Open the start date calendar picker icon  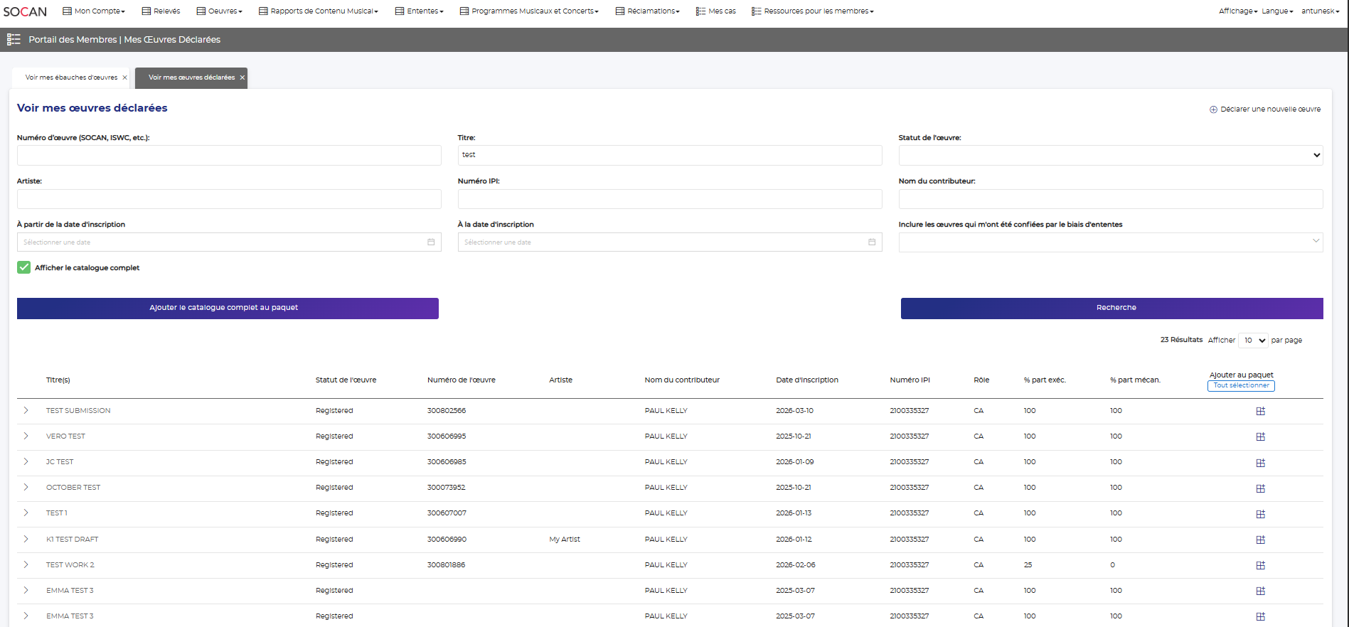(x=431, y=242)
